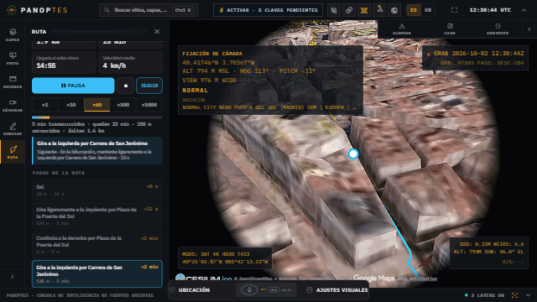Click the orange focus icon in status bar
Viewport: 537px width, 302px height.
click(x=514, y=295)
